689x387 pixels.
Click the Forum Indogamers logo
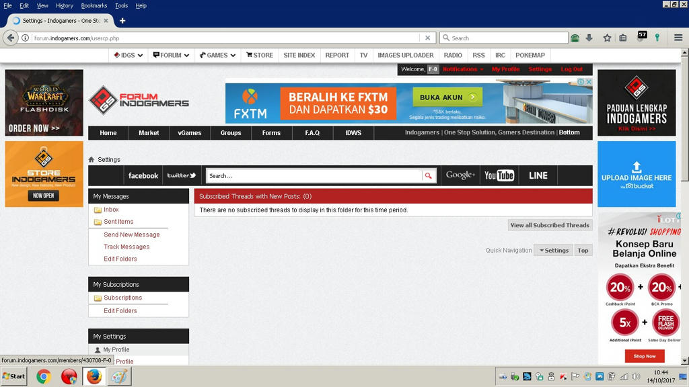click(139, 101)
